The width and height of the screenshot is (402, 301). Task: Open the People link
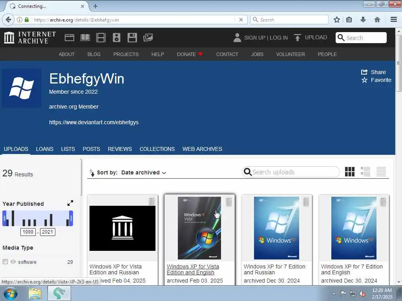pos(327,54)
